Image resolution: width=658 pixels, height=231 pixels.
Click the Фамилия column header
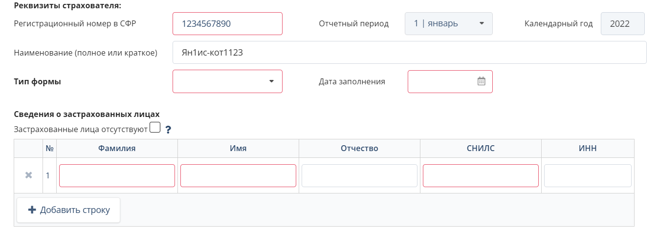coord(117,148)
